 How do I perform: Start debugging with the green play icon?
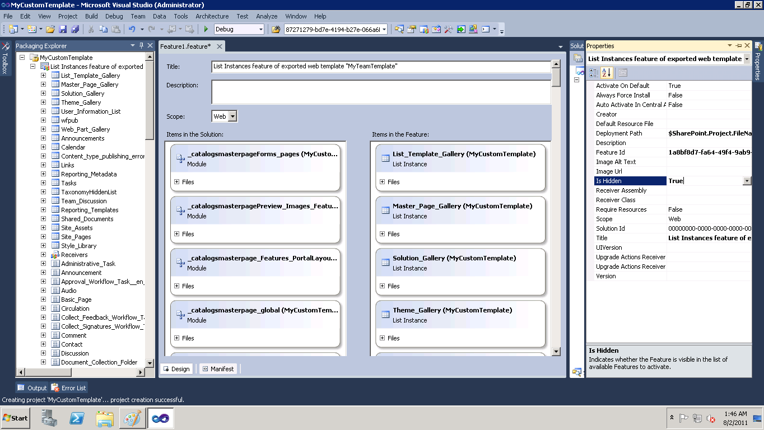(x=206, y=29)
